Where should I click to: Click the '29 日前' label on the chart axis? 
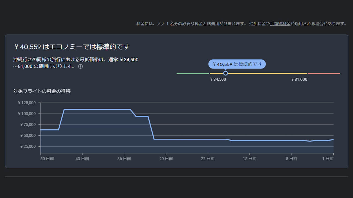point(166,159)
